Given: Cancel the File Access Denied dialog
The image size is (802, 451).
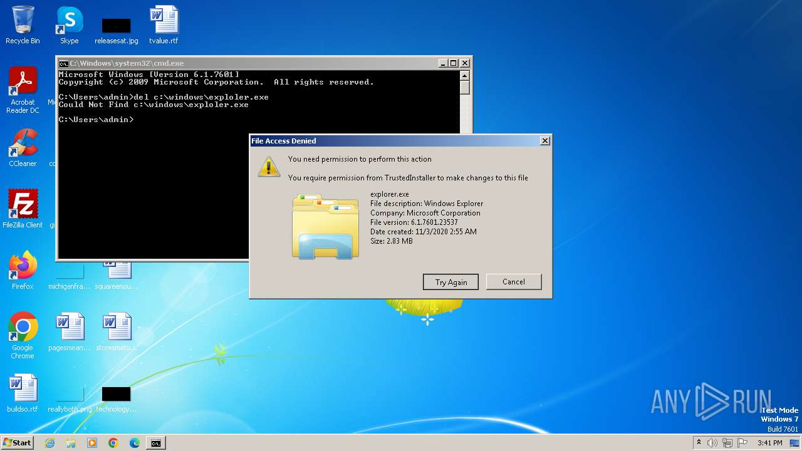Looking at the screenshot, I should 514,282.
